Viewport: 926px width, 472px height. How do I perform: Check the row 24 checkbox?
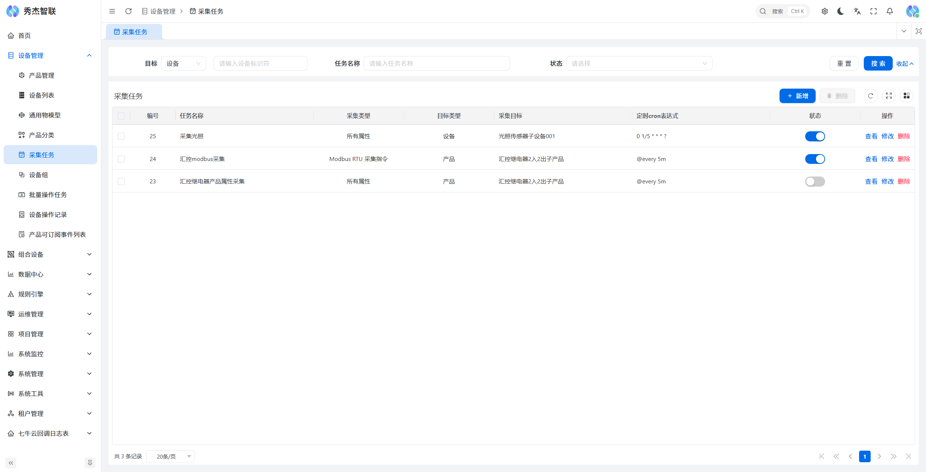point(121,159)
